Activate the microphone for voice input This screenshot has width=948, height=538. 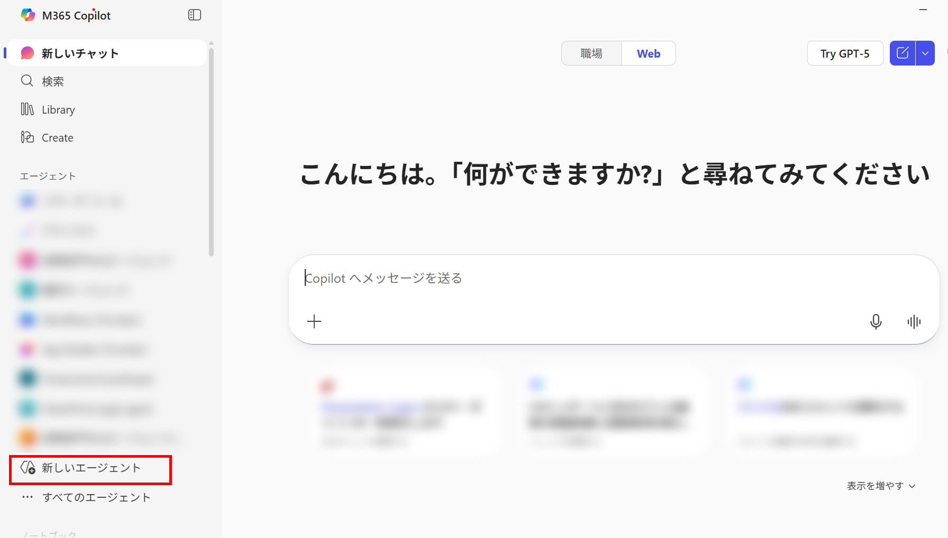tap(876, 321)
